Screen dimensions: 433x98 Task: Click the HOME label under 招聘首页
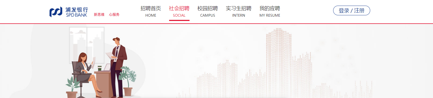click(151, 15)
